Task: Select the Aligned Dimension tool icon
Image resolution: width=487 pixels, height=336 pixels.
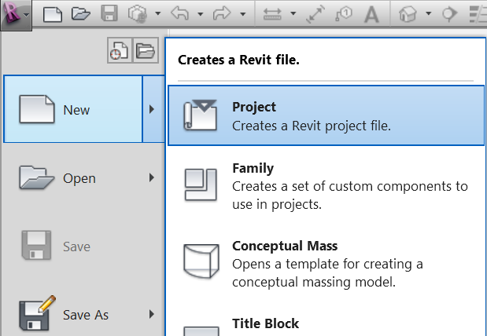Action: point(315,14)
